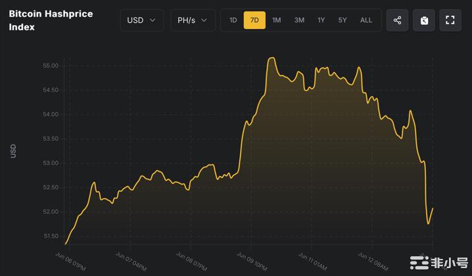Click the 54.50 y-axis label
This screenshot has height=276, width=472.
click(51, 90)
